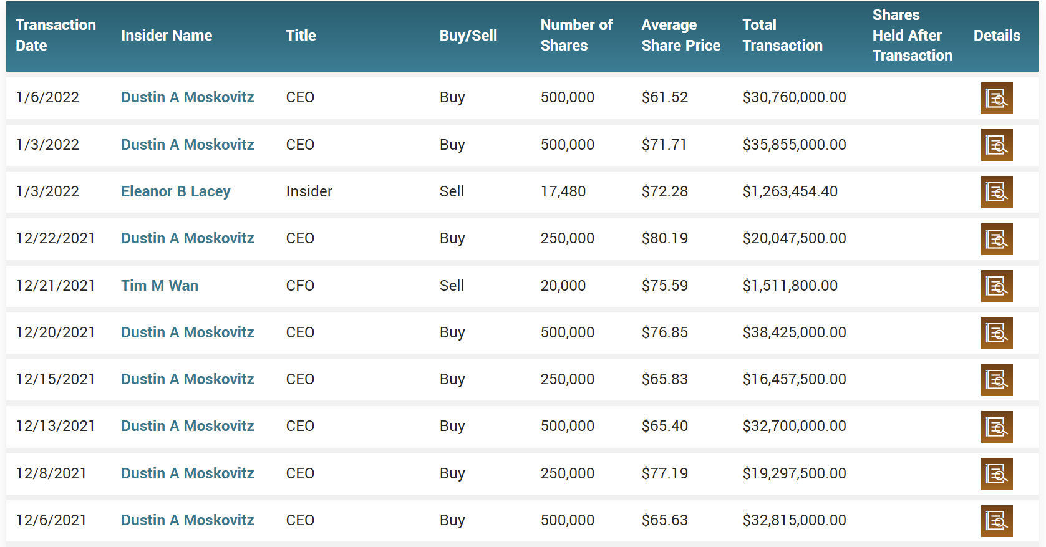Sort by Number of Shares column header
Image resolution: width=1046 pixels, height=547 pixels.
[577, 35]
